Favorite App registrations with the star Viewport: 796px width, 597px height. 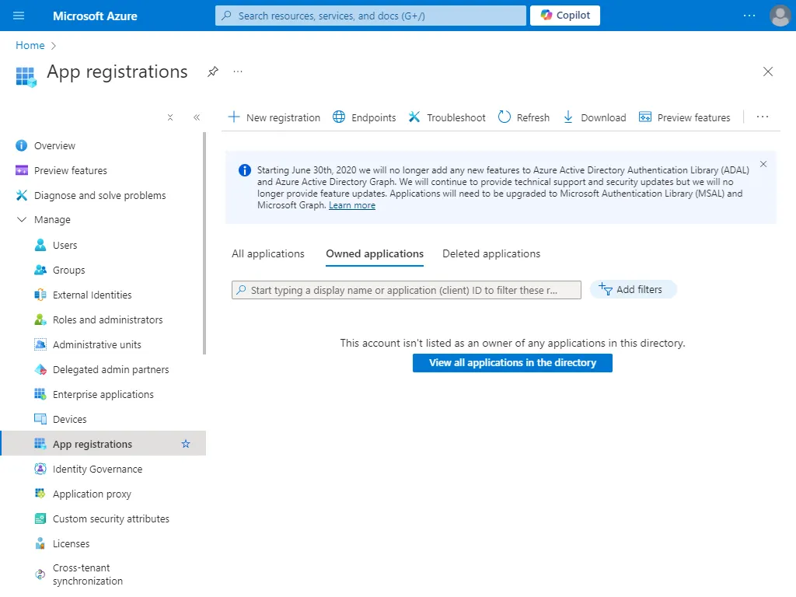pyautogui.click(x=186, y=444)
